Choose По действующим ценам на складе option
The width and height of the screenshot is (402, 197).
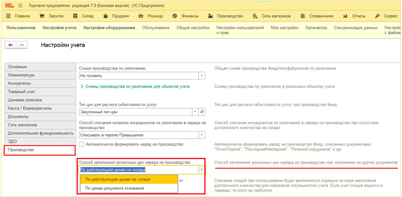click(x=118, y=179)
